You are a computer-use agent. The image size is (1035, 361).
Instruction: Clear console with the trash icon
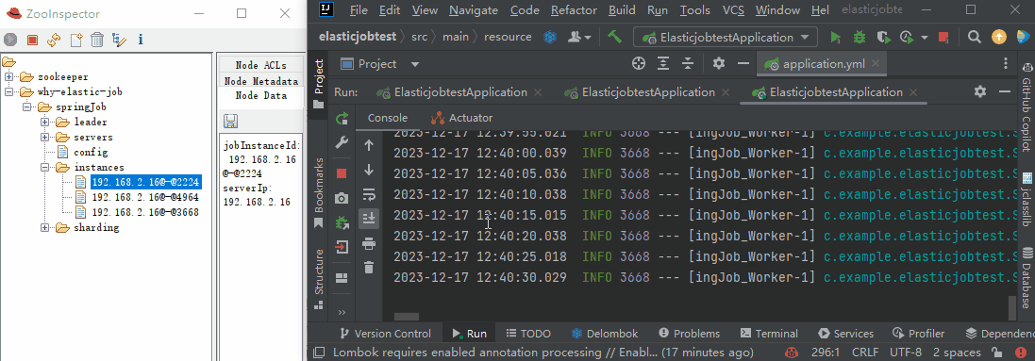pyautogui.click(x=369, y=268)
